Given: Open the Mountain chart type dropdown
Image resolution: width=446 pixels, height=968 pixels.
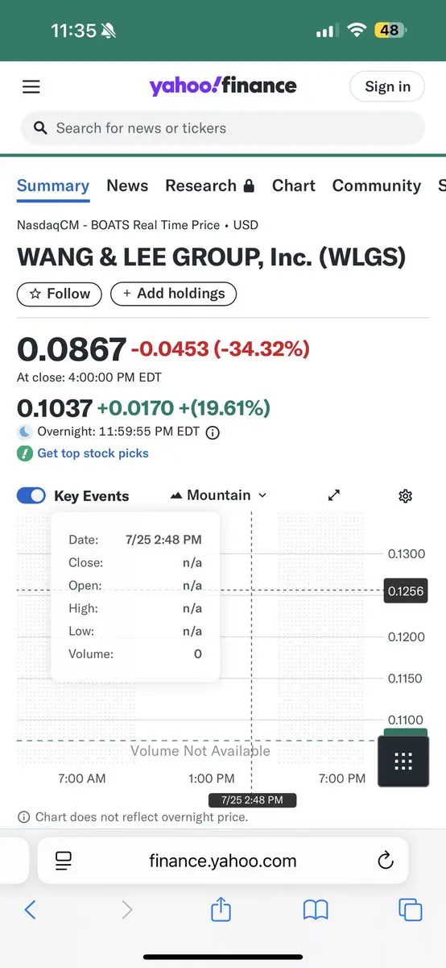Looking at the screenshot, I should [219, 495].
